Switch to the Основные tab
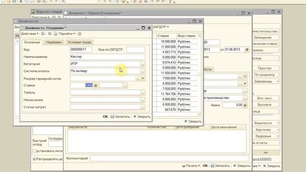 [x=32, y=42]
